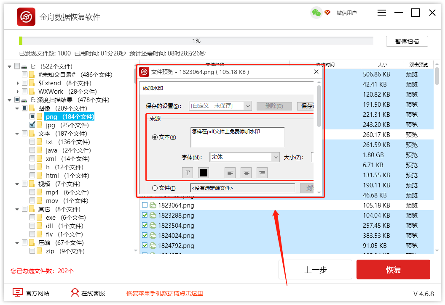Image resolution: width=445 pixels, height=305 pixels.
Task: Uncheck the 1823504.png checkbox
Action: click(x=145, y=225)
